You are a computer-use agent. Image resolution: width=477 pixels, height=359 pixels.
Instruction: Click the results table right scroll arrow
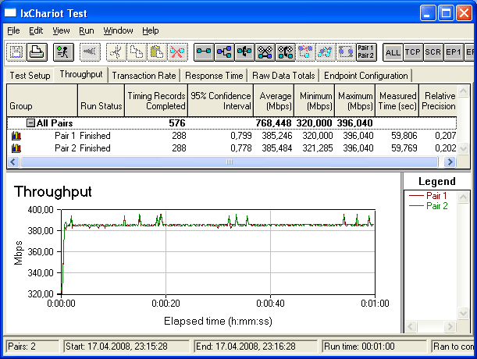pyautogui.click(x=450, y=162)
